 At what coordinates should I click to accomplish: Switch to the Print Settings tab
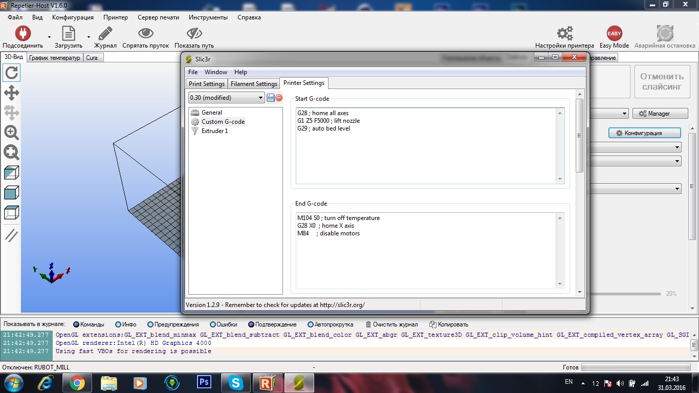click(207, 84)
